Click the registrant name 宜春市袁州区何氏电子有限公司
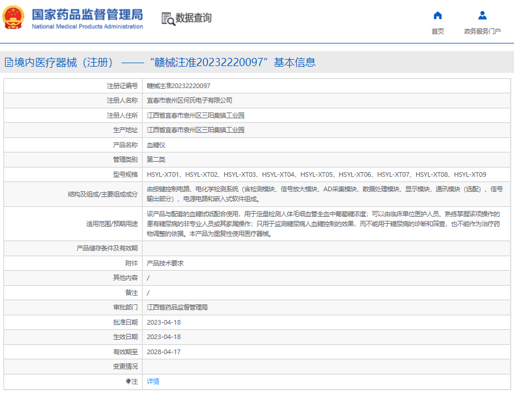This screenshot has width=514, height=393. coord(189,101)
